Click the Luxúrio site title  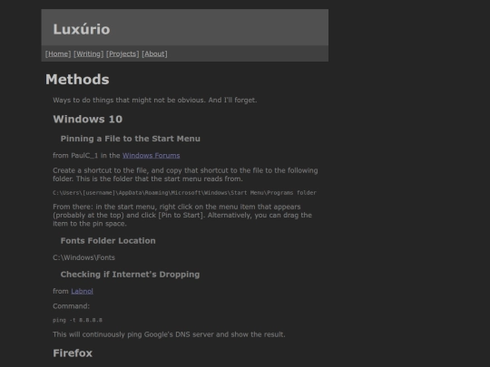(x=82, y=29)
